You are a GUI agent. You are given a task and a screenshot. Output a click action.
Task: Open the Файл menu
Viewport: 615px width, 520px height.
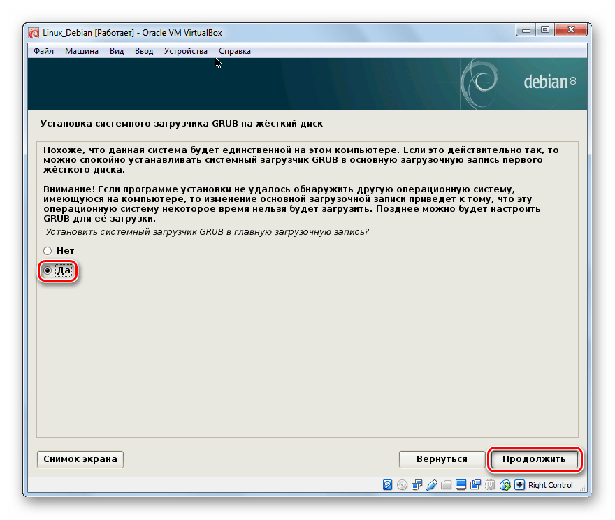[43, 51]
